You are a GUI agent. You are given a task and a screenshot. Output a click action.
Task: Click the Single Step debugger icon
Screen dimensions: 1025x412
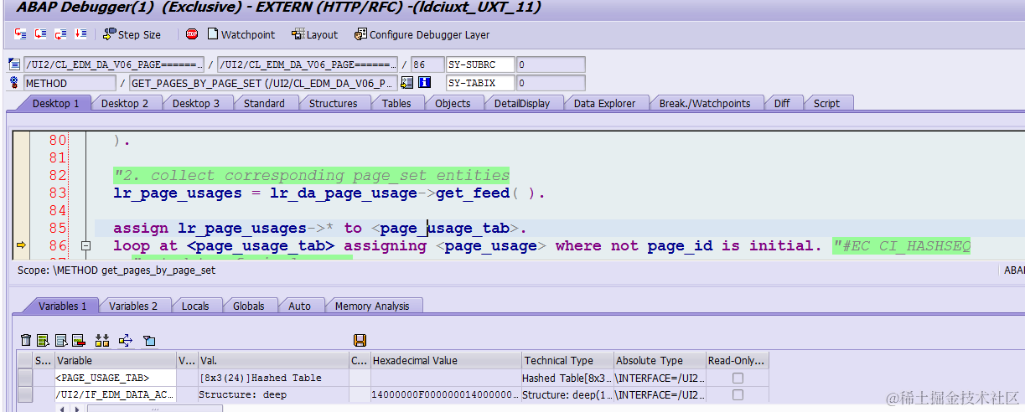pos(20,34)
